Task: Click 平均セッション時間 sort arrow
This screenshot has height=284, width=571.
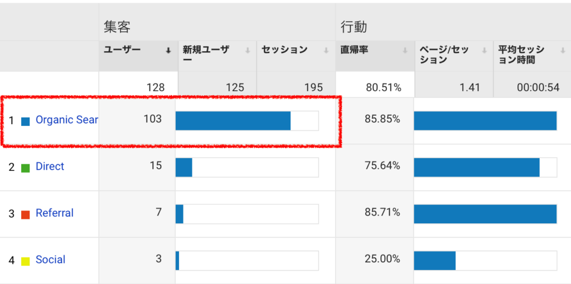Action: coord(563,51)
